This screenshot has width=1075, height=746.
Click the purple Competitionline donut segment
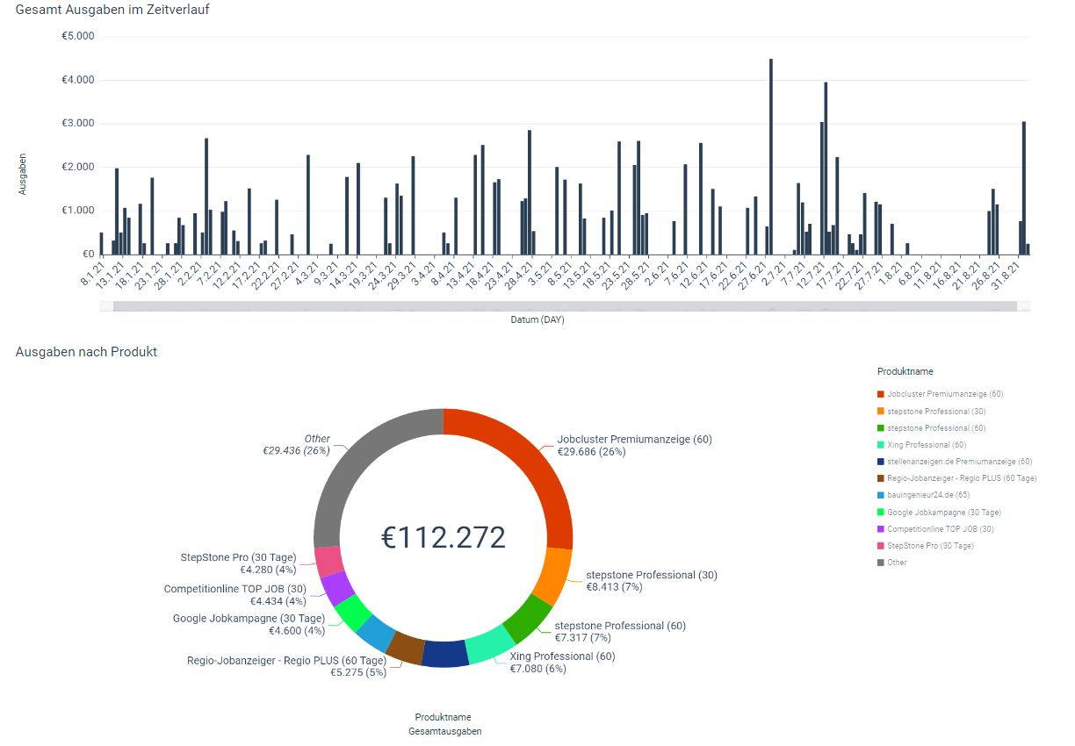pos(337,589)
